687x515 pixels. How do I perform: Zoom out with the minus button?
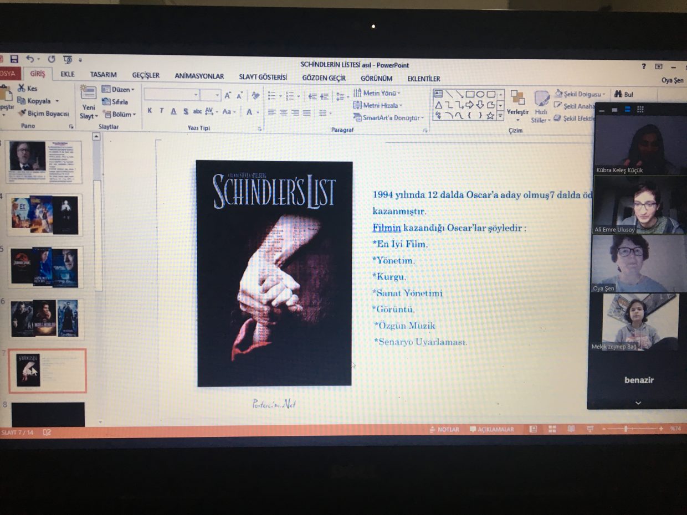[605, 429]
